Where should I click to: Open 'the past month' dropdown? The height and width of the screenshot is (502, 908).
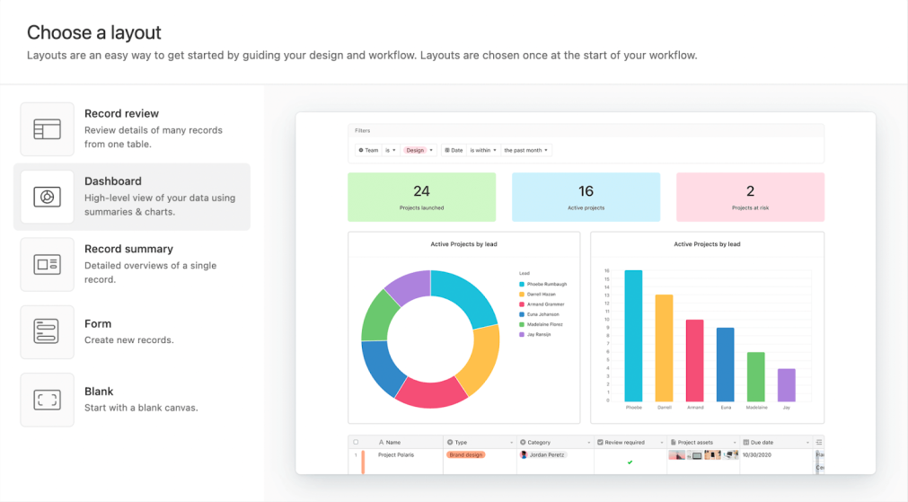point(546,151)
